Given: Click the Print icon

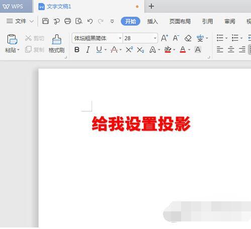Looking at the screenshot, I should click(x=67, y=21).
